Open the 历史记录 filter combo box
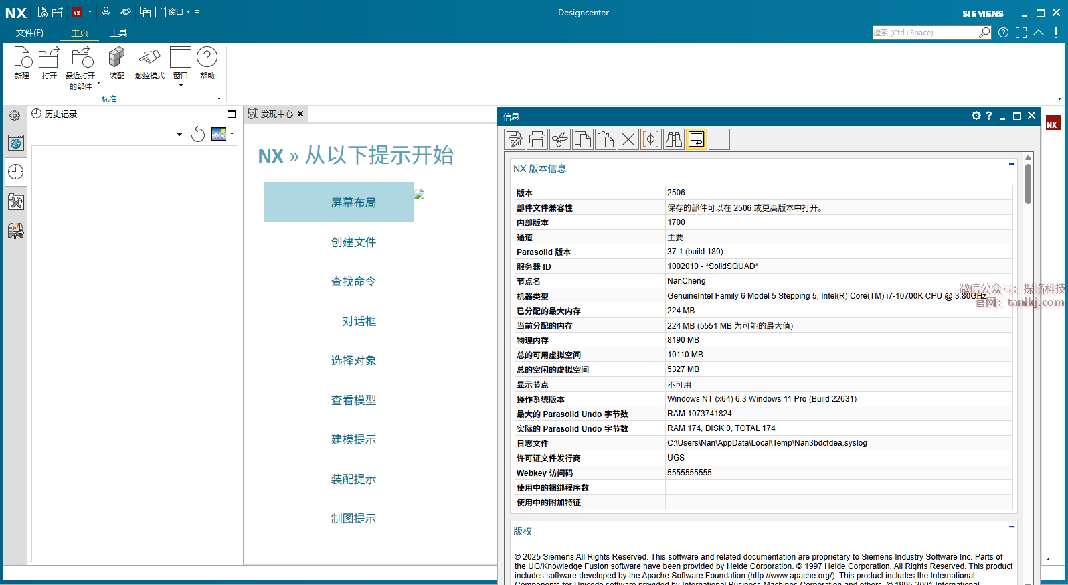1068x585 pixels. pyautogui.click(x=110, y=135)
